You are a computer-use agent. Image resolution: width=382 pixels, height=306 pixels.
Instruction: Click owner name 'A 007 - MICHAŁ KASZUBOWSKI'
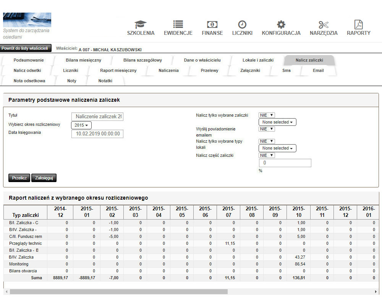tap(110, 50)
